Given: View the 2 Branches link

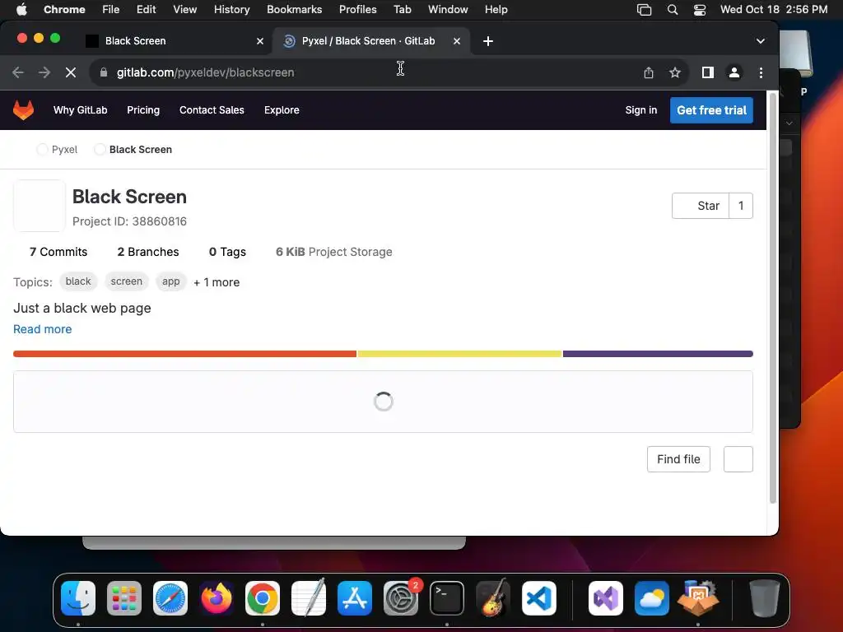Looking at the screenshot, I should [x=148, y=252].
